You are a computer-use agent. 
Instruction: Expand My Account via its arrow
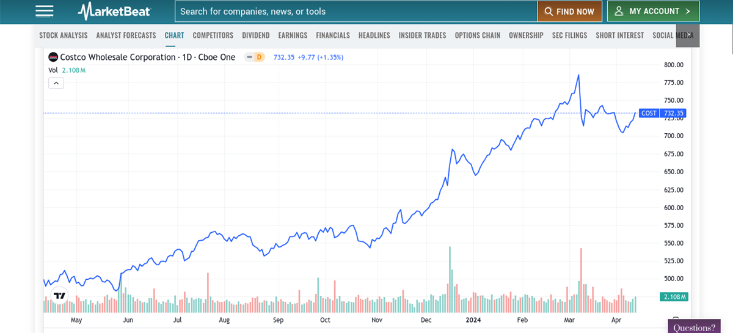(x=688, y=11)
